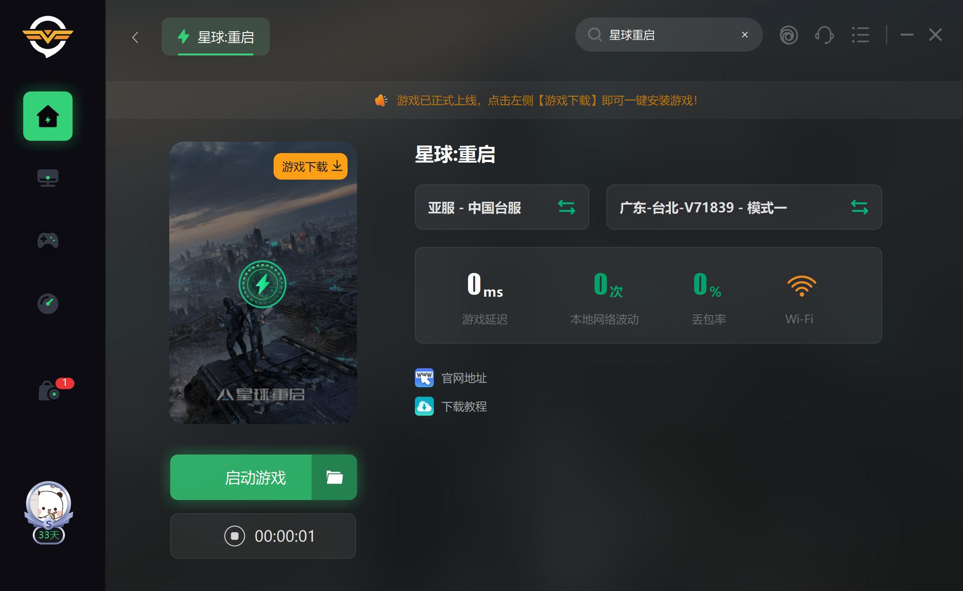Open the boost list icon near minimize

[x=861, y=35]
